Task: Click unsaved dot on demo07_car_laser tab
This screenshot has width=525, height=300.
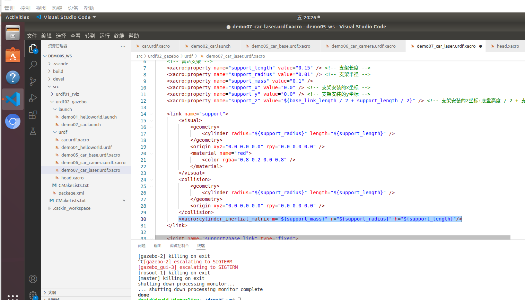Action: point(480,46)
